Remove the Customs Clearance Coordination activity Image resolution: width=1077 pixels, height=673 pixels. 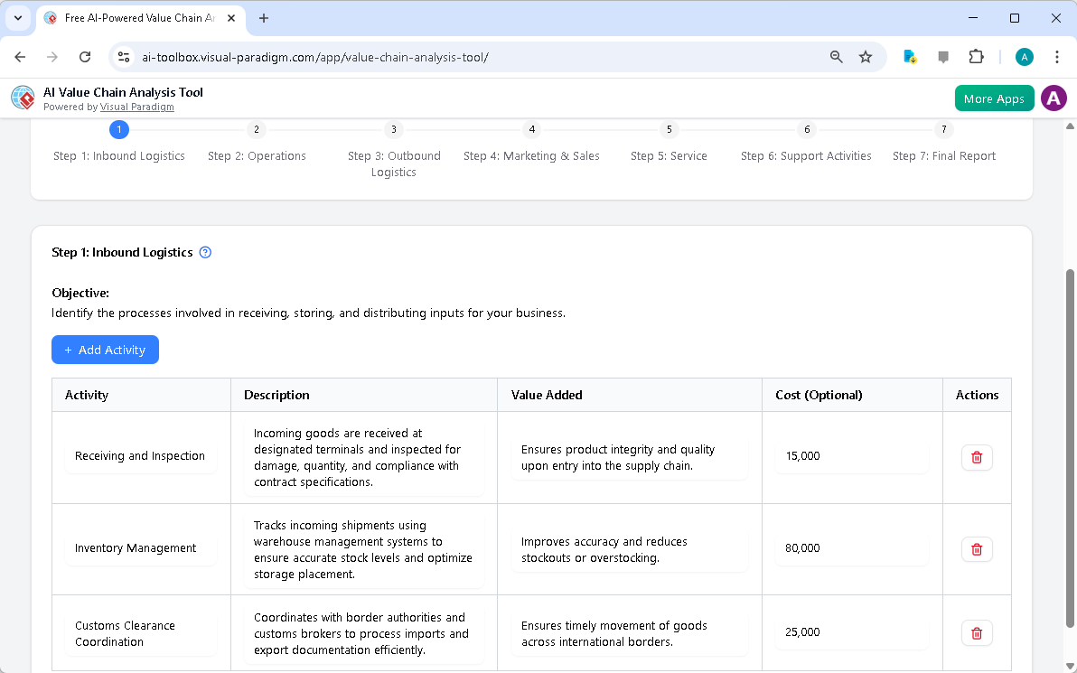(977, 632)
